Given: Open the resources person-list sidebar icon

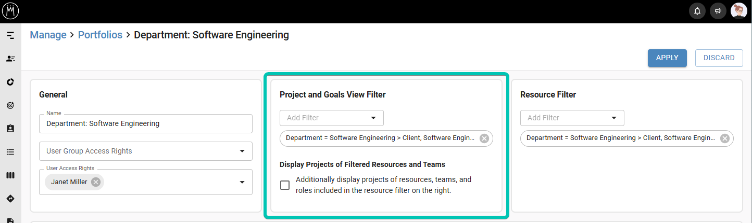Looking at the screenshot, I should pos(10,59).
